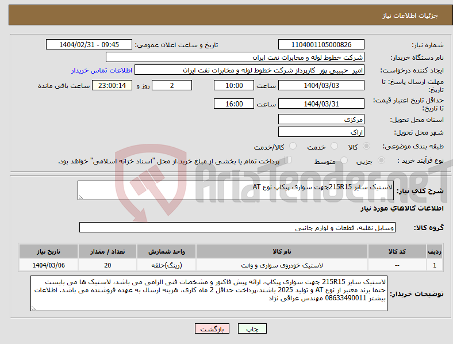Select the جزیی purchase type radio
The width and height of the screenshot is (453, 344).
click(x=381, y=160)
